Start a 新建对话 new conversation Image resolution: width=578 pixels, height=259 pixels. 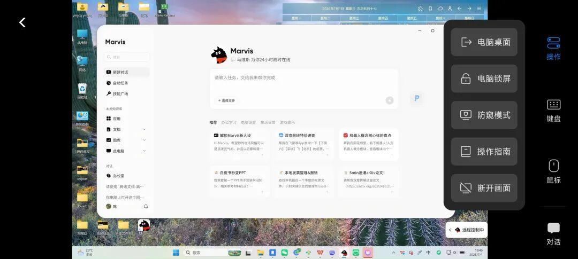click(x=127, y=72)
